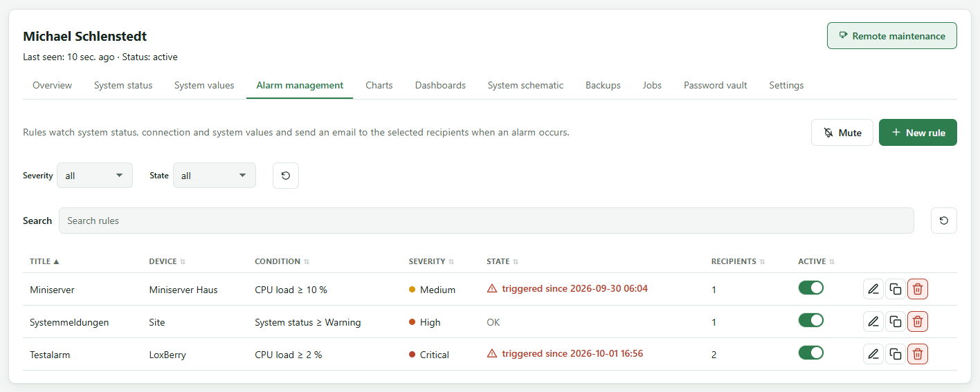The width and height of the screenshot is (980, 392).
Task: Open the System status tab
Action: 123,85
